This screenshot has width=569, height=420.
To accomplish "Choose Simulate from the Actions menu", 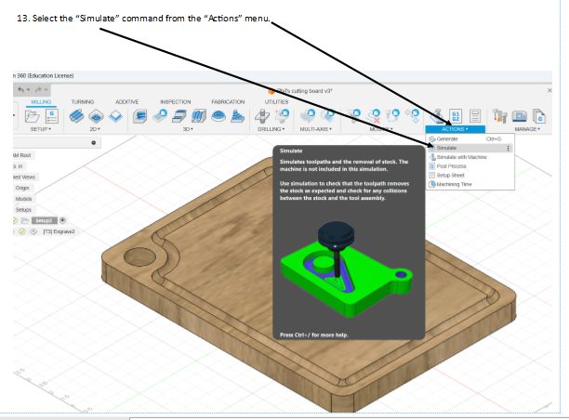I will [x=470, y=148].
